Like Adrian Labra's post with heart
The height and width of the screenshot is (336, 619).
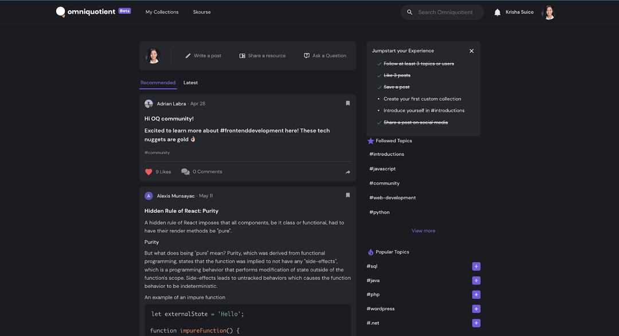point(148,172)
